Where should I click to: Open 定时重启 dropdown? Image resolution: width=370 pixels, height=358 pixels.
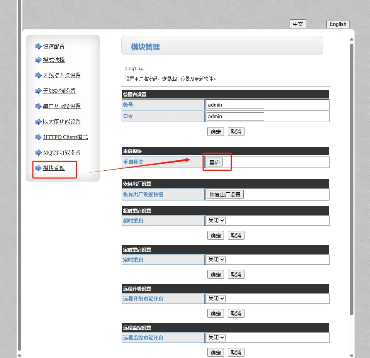[216, 260]
